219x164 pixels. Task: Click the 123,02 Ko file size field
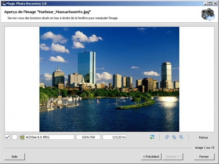[x=114, y=137]
